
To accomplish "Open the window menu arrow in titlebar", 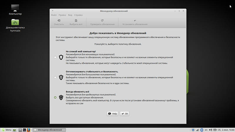I will (53, 11).
